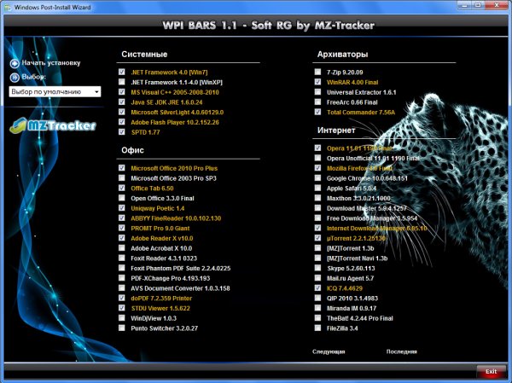This screenshot has width=512, height=383.
Task: Uncheck .NET Framework 4.0 [Win7]
Action: point(122,72)
